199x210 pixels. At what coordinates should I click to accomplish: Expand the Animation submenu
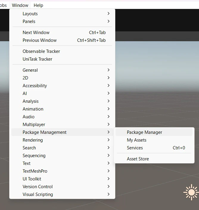62,109
